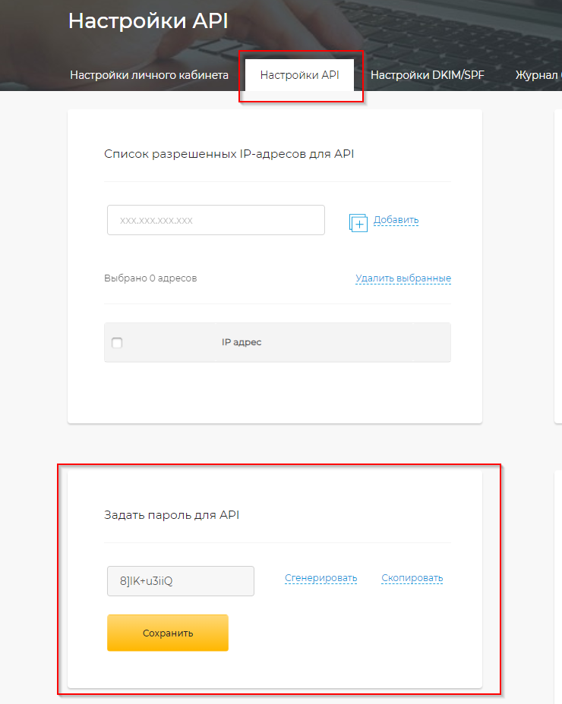Select the Настройки API tab
This screenshot has width=562, height=704.
tap(299, 75)
